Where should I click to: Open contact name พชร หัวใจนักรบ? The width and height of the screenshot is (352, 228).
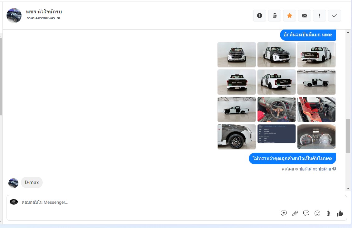(x=44, y=12)
